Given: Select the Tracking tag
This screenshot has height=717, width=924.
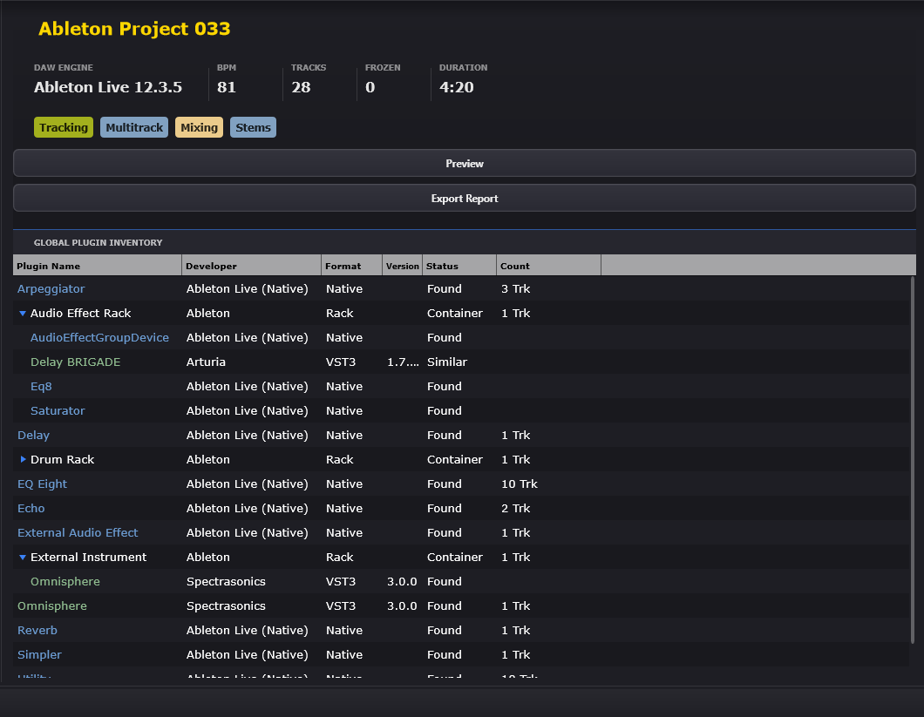Looking at the screenshot, I should tap(64, 128).
